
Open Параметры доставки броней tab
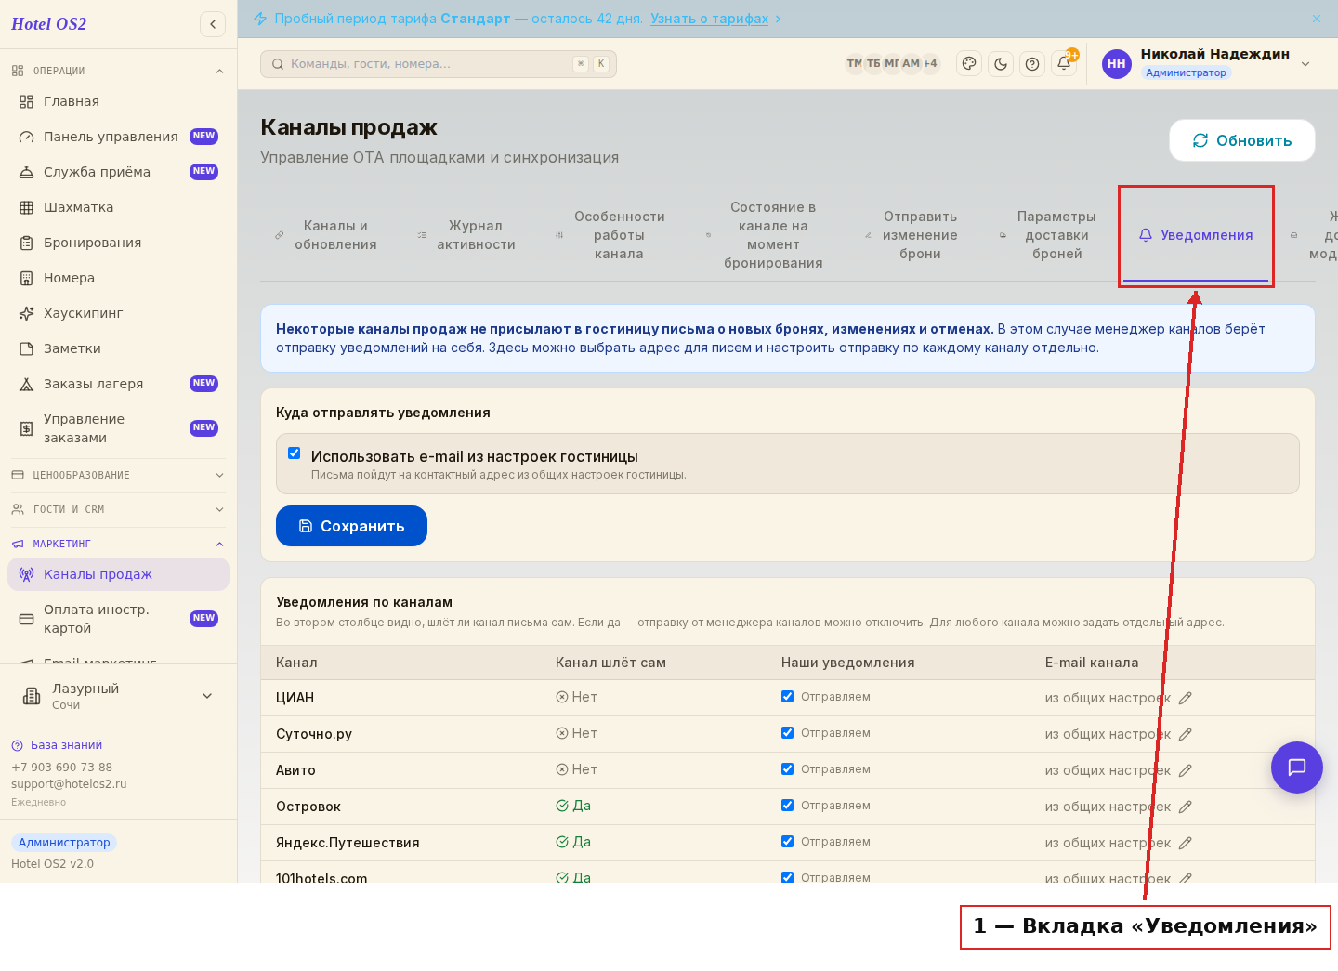pos(1048,235)
